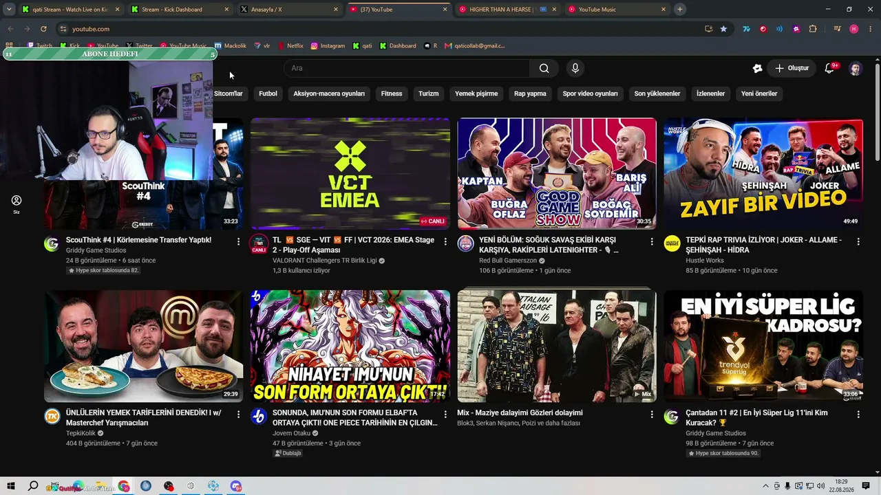The width and height of the screenshot is (881, 495).
Task: Click the Çantadan 11 #2 video title
Action: (757, 417)
